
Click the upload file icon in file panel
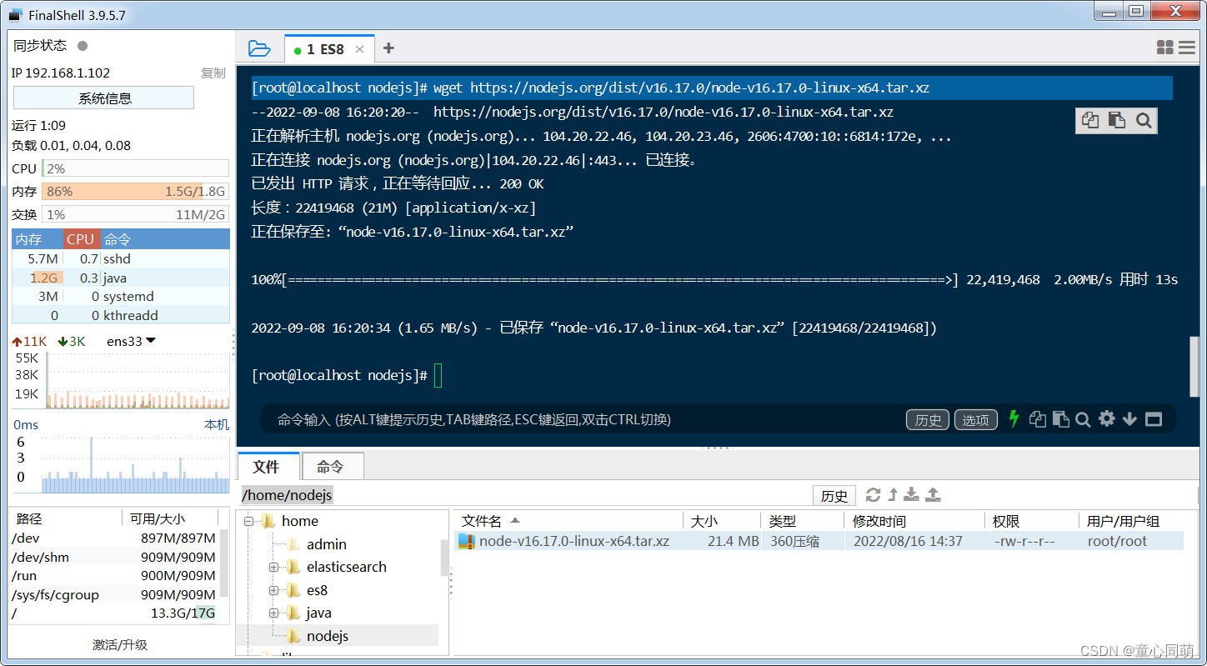(933, 494)
